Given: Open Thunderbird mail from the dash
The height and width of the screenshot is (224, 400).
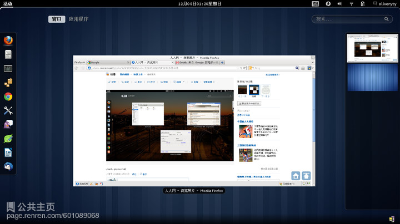Looking at the screenshot, I should [8, 166].
